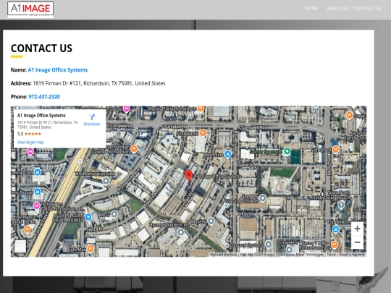Open the map Terms link
This screenshot has width=391, height=293.
[x=331, y=255]
